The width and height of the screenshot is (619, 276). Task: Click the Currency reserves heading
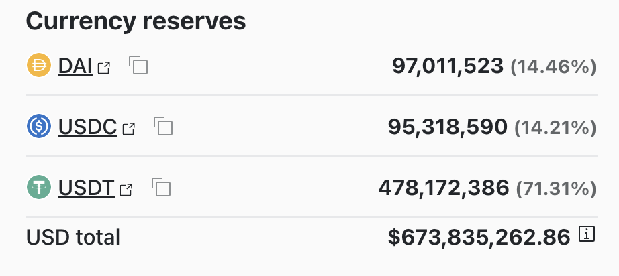click(x=136, y=21)
